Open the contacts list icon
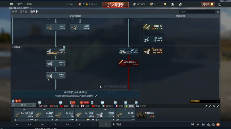Screen dimensions: 231x129 point(208,124)
